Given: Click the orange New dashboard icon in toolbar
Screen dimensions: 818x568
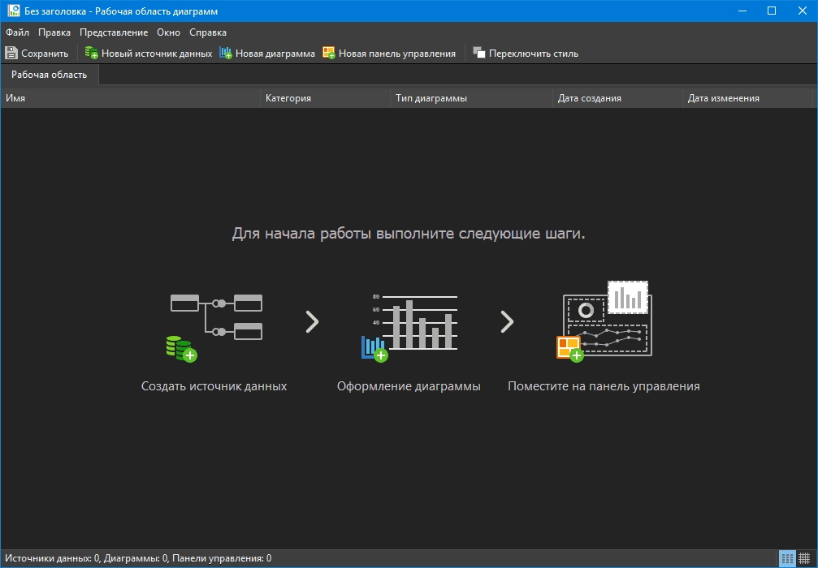Looking at the screenshot, I should [x=329, y=53].
